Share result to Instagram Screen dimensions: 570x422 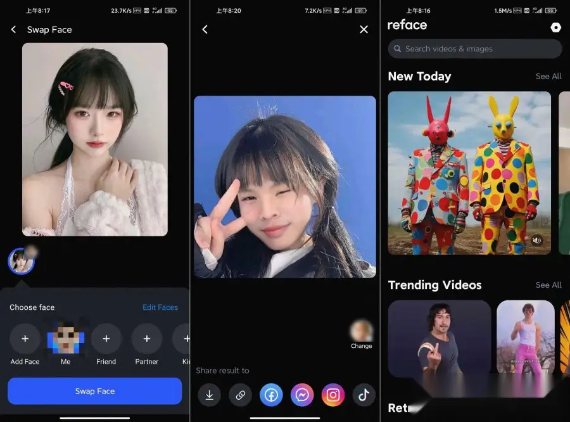333,395
